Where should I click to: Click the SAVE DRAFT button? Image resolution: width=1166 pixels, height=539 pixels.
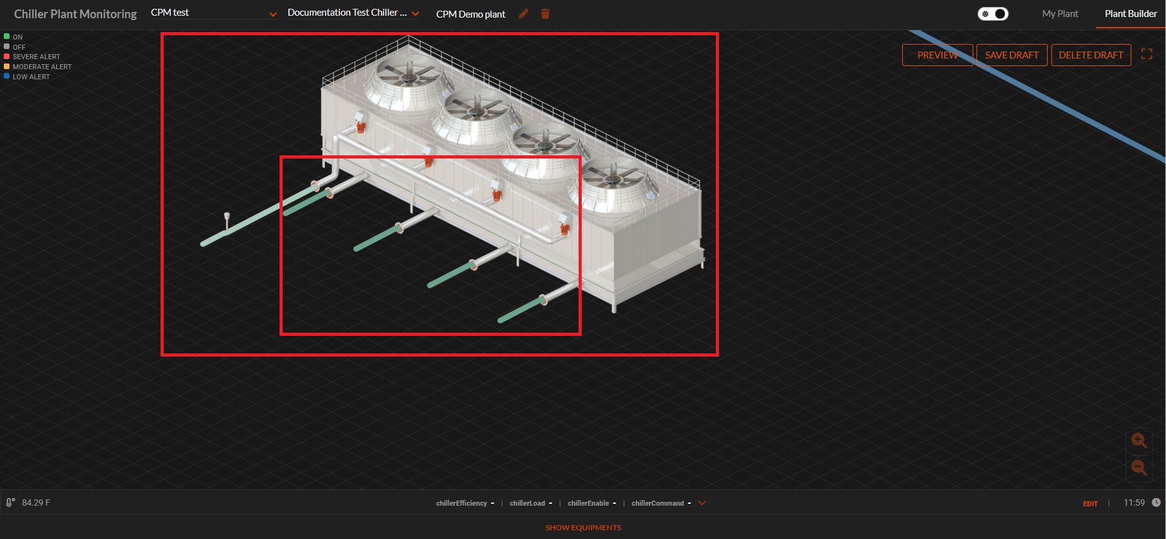(x=1012, y=55)
